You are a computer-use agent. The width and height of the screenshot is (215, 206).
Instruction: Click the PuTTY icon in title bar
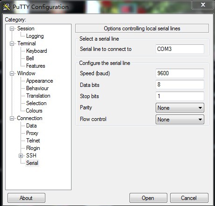(x=7, y=7)
